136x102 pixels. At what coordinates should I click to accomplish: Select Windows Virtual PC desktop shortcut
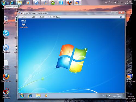(x=130, y=79)
